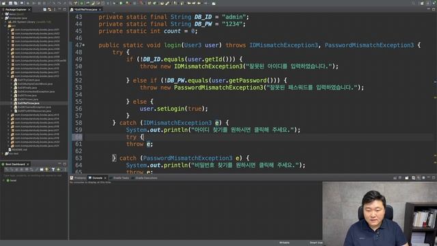The width and height of the screenshot is (437, 246).
Task: Select the Console tab
Action: [97, 178]
